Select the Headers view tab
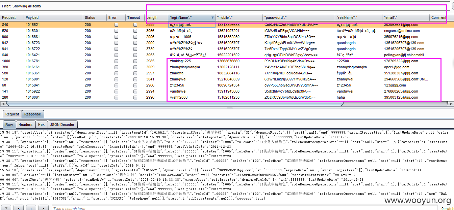Image resolution: width=454 pixels, height=210 pixels. pos(26,125)
